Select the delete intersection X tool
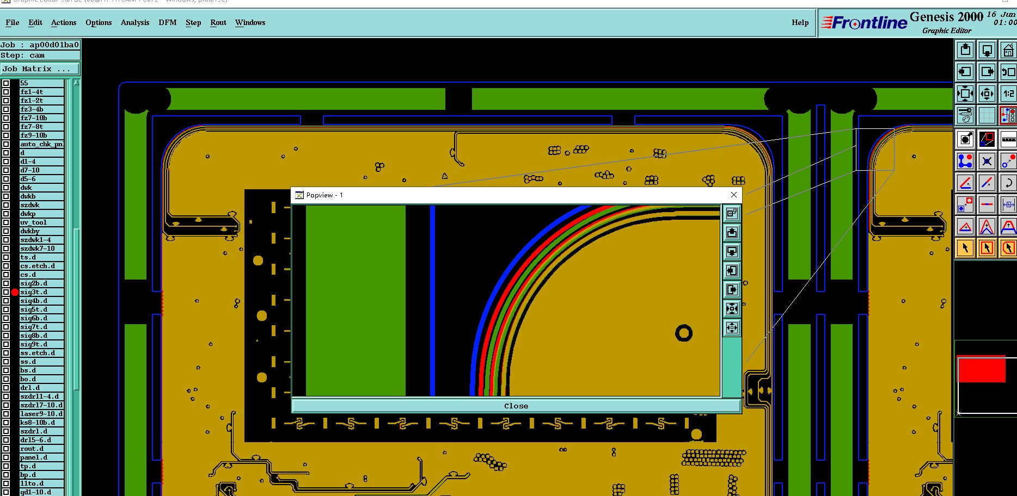The height and width of the screenshot is (496, 1017). point(987,161)
